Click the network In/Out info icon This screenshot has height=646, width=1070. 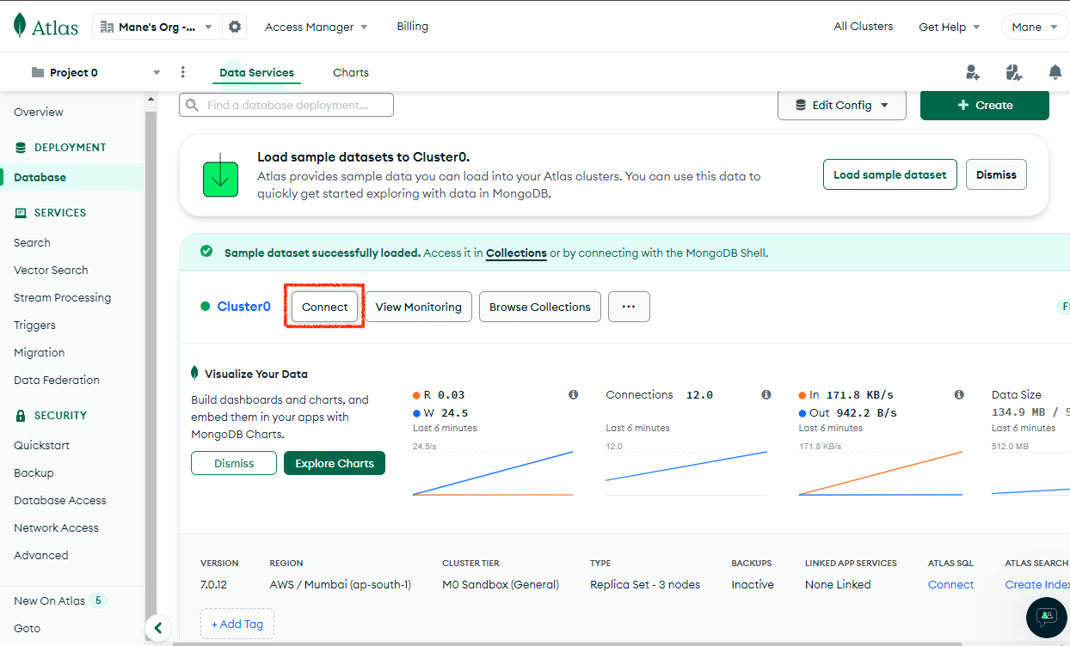tap(959, 395)
